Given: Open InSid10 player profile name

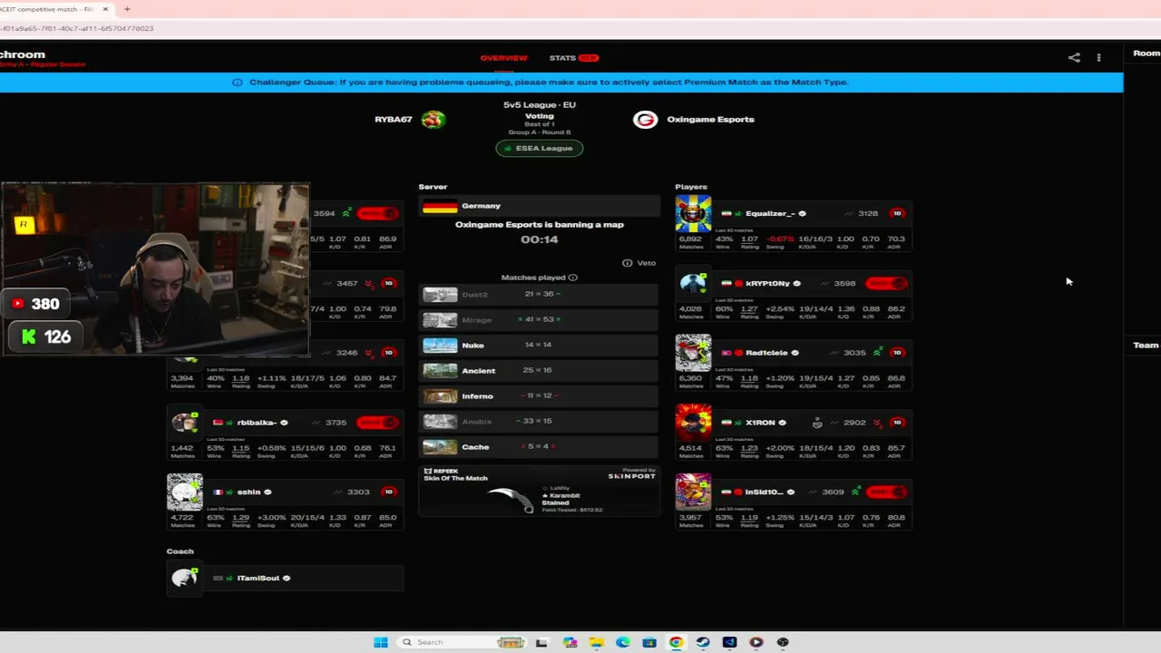Looking at the screenshot, I should [x=764, y=492].
